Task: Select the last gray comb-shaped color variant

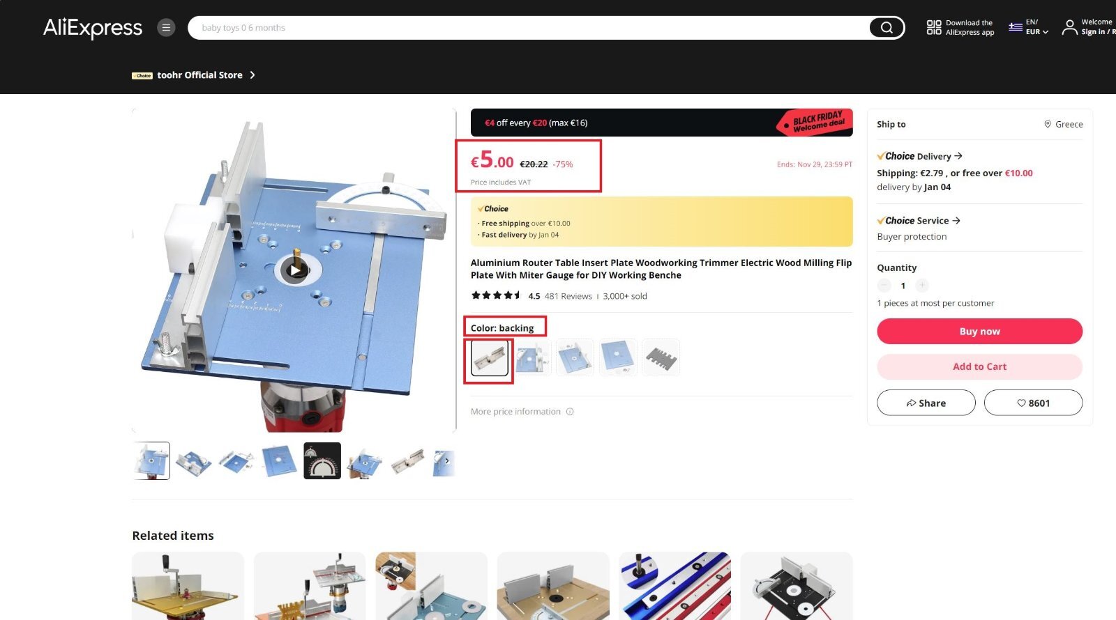Action: pyautogui.click(x=661, y=357)
